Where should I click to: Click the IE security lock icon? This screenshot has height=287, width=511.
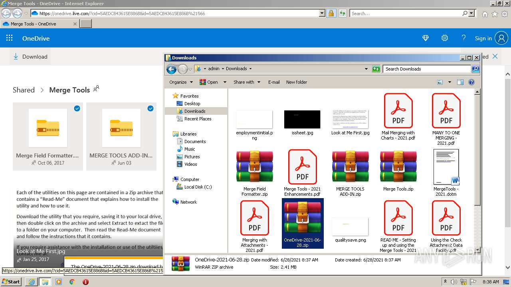[331, 13]
